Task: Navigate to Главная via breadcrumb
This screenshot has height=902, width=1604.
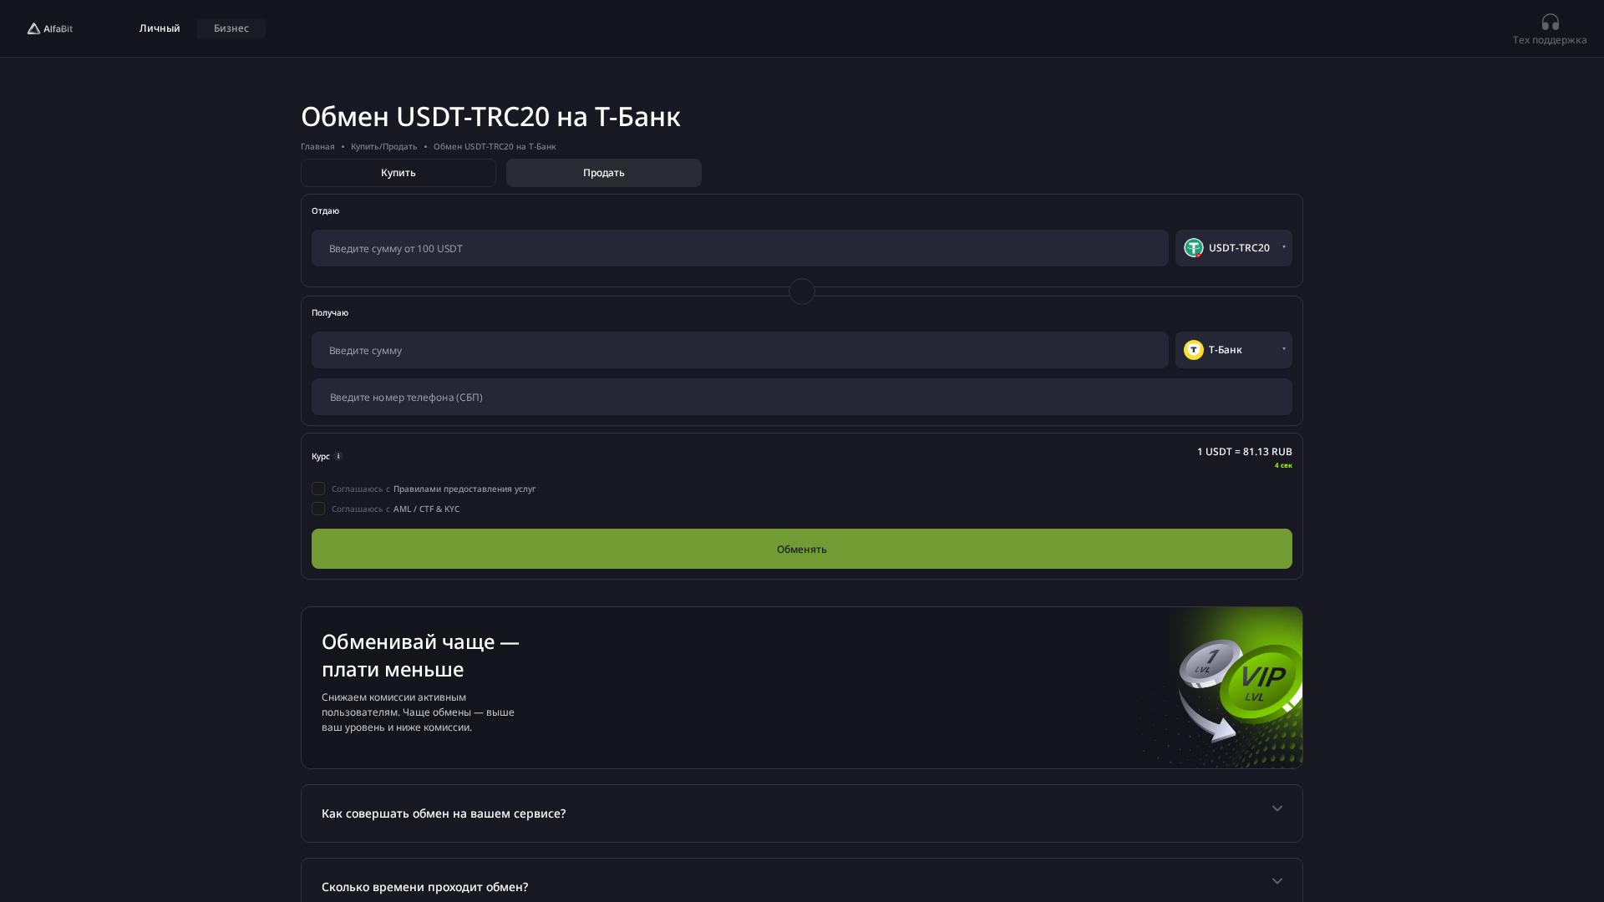Action: [x=317, y=146]
